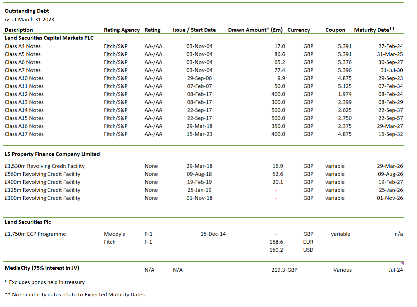Select the Class A11 Notes row label

tap(24, 86)
